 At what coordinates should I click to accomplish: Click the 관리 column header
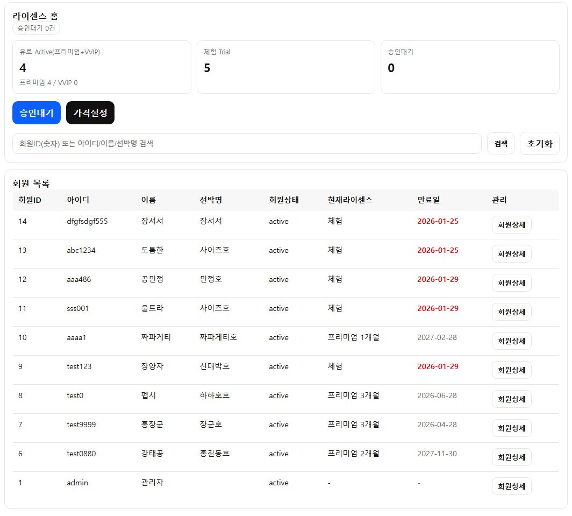(499, 200)
